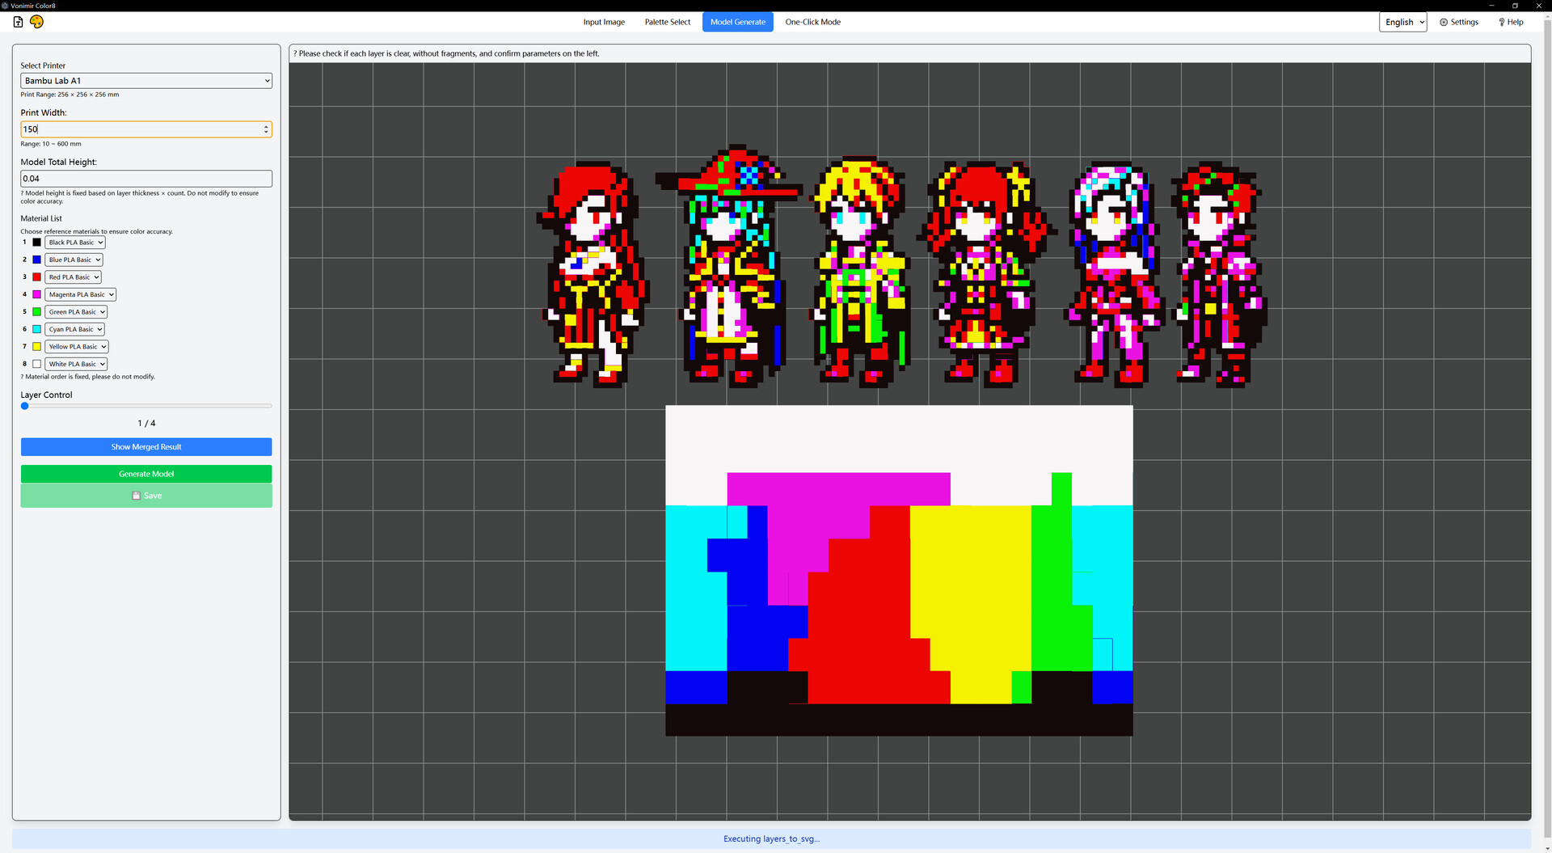Move the Layer Control slider handle

pyautogui.click(x=24, y=406)
